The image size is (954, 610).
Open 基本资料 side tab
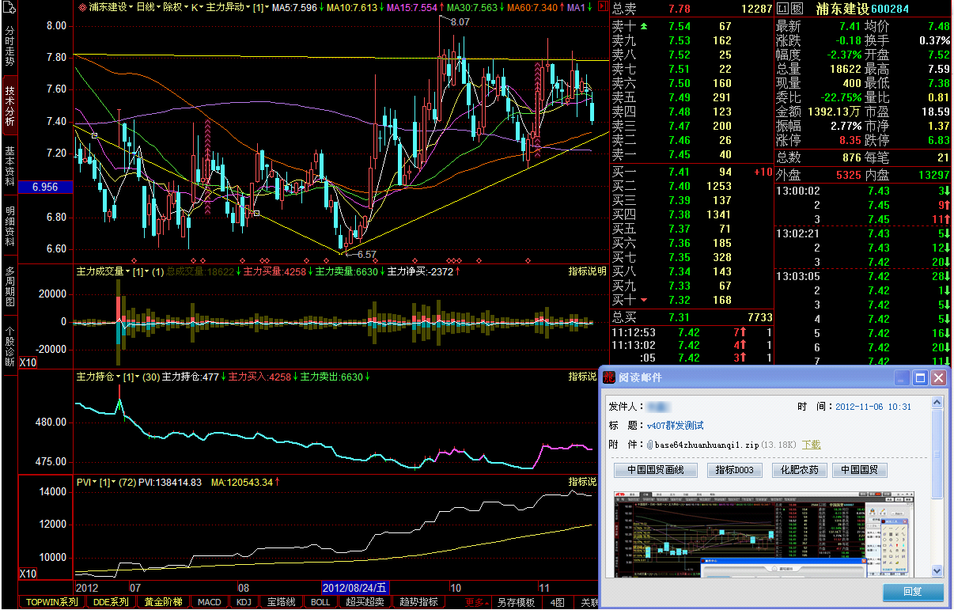pyautogui.click(x=9, y=166)
